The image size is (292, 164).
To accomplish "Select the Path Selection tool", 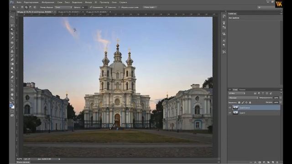I will tap(12, 86).
